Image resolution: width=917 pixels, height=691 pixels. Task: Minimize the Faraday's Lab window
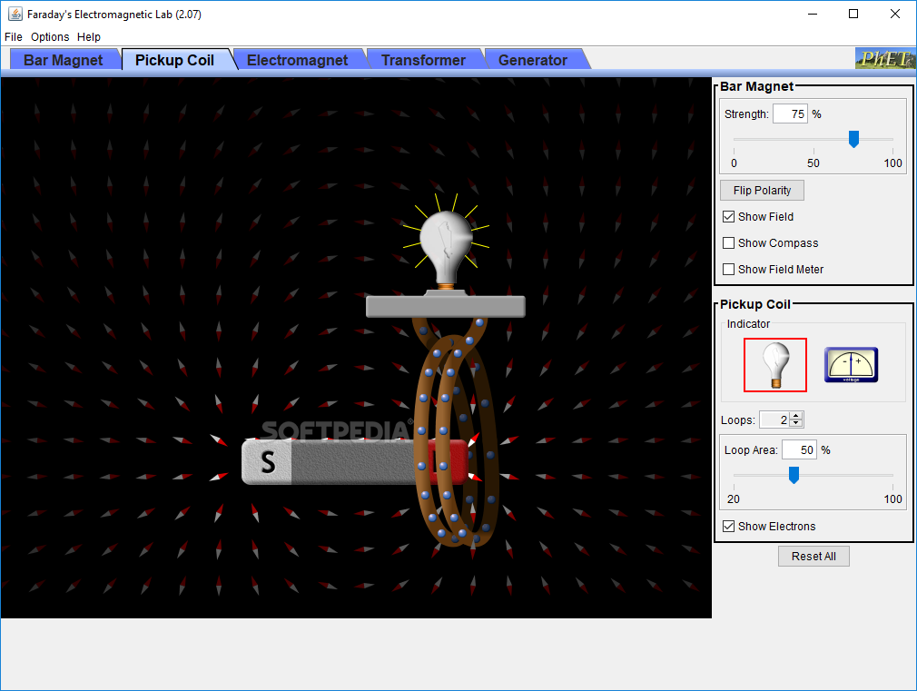(813, 14)
